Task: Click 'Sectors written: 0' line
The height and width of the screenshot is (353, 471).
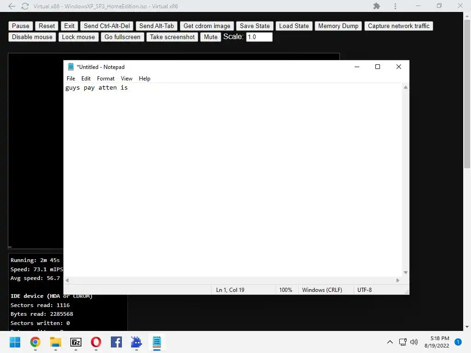Action: [40, 323]
